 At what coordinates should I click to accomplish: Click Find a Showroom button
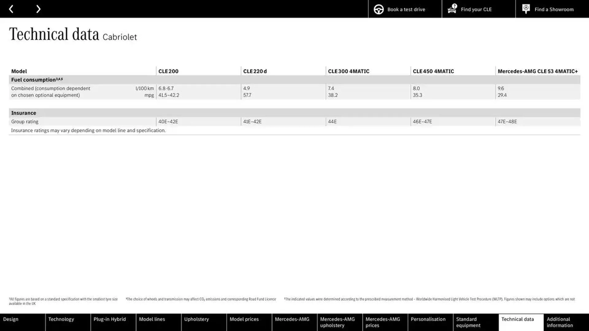554,9
